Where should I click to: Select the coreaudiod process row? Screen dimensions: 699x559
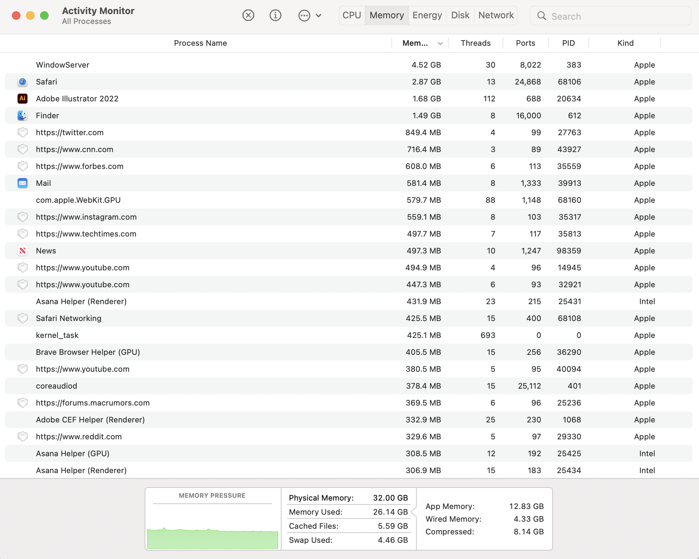click(x=349, y=386)
